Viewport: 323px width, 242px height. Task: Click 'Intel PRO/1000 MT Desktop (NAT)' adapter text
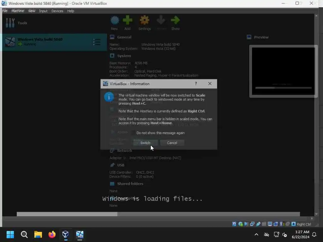tap(155, 158)
